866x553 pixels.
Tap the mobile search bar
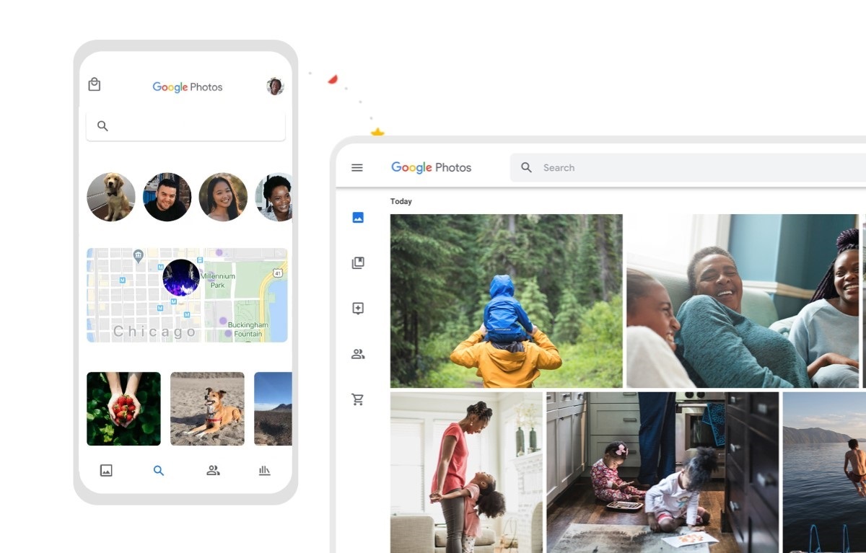(x=185, y=125)
